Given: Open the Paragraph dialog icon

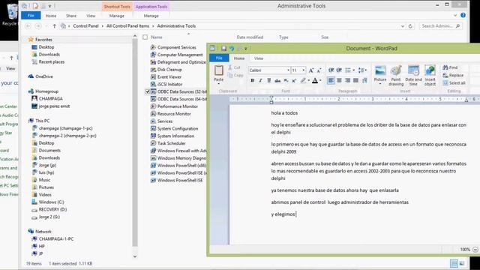Looking at the screenshot, I should pos(364,80).
